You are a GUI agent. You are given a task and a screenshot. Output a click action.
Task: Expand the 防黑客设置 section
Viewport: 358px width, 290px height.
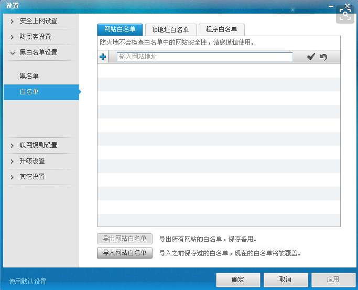tap(35, 37)
